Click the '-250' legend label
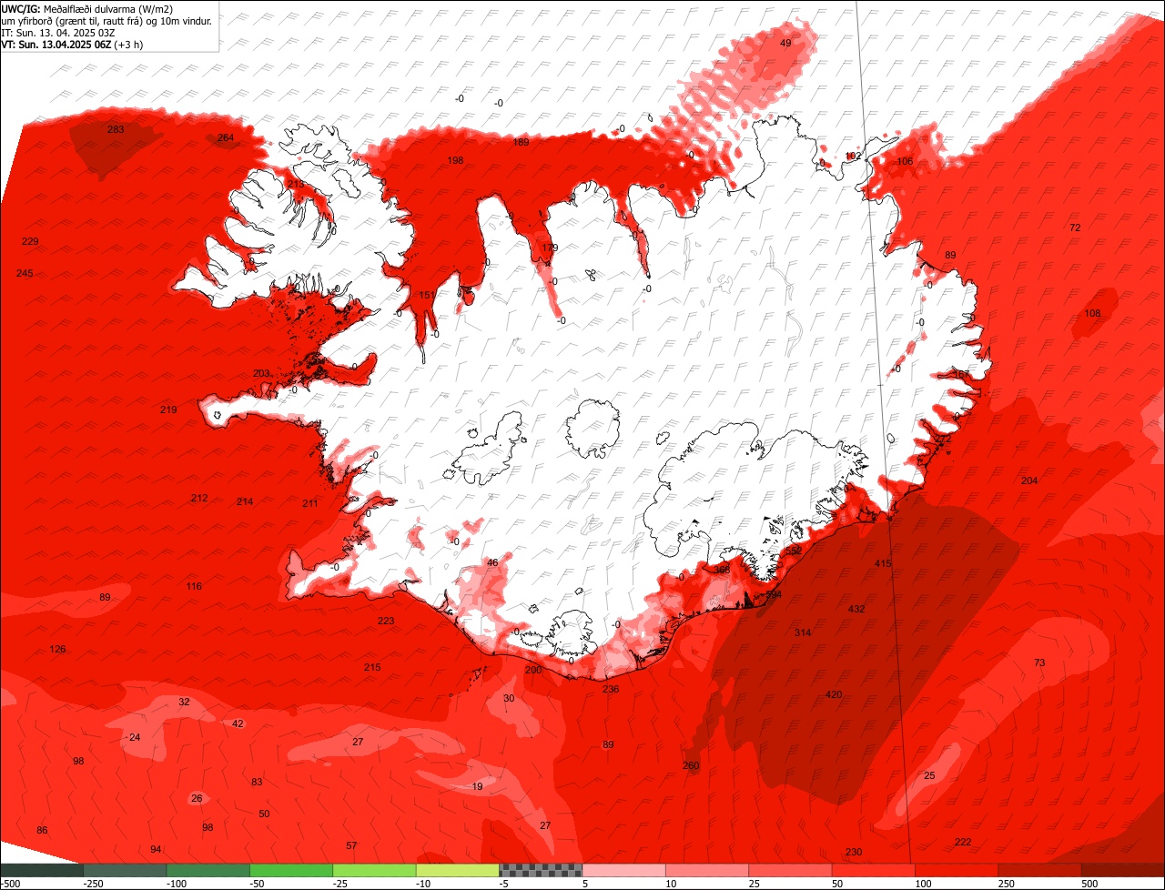 pyautogui.click(x=92, y=884)
